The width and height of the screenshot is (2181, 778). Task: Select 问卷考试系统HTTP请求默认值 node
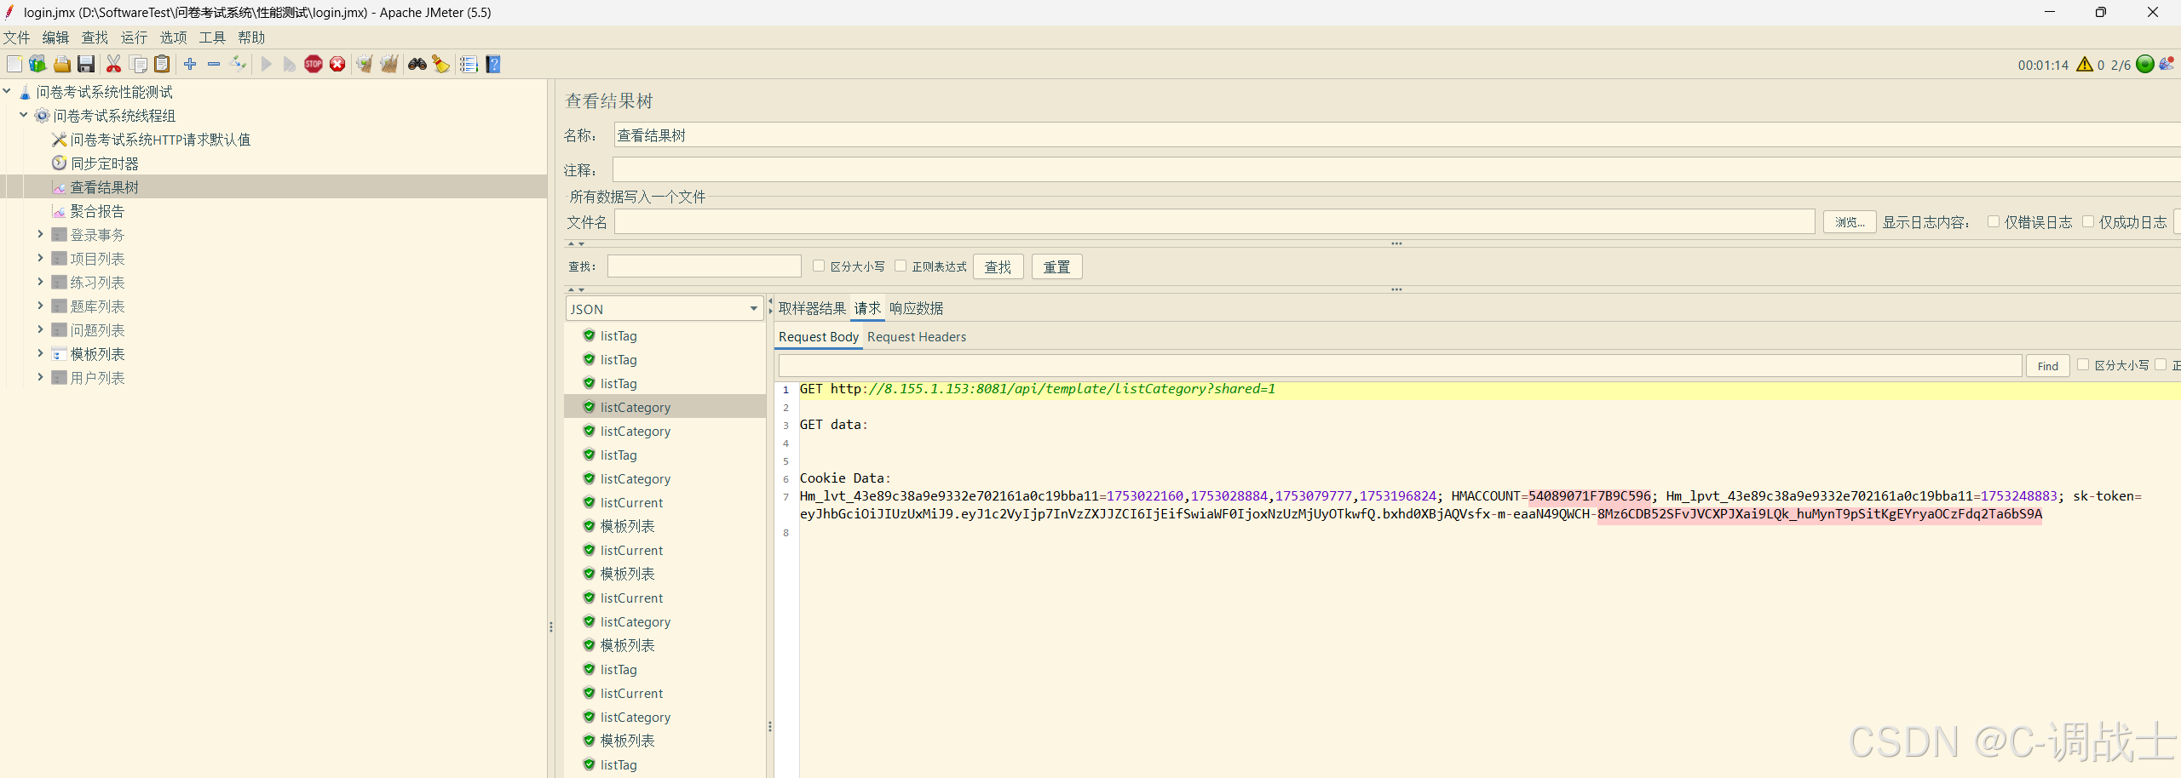click(160, 140)
